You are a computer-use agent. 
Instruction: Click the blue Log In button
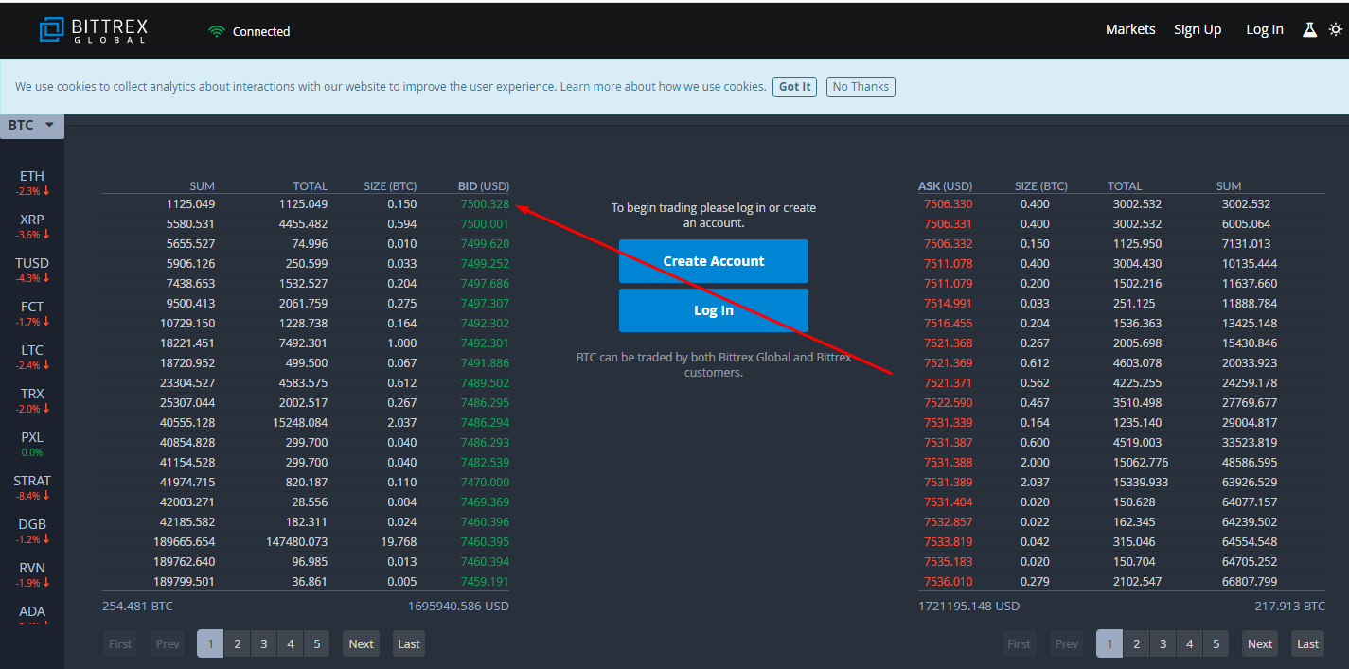[714, 310]
